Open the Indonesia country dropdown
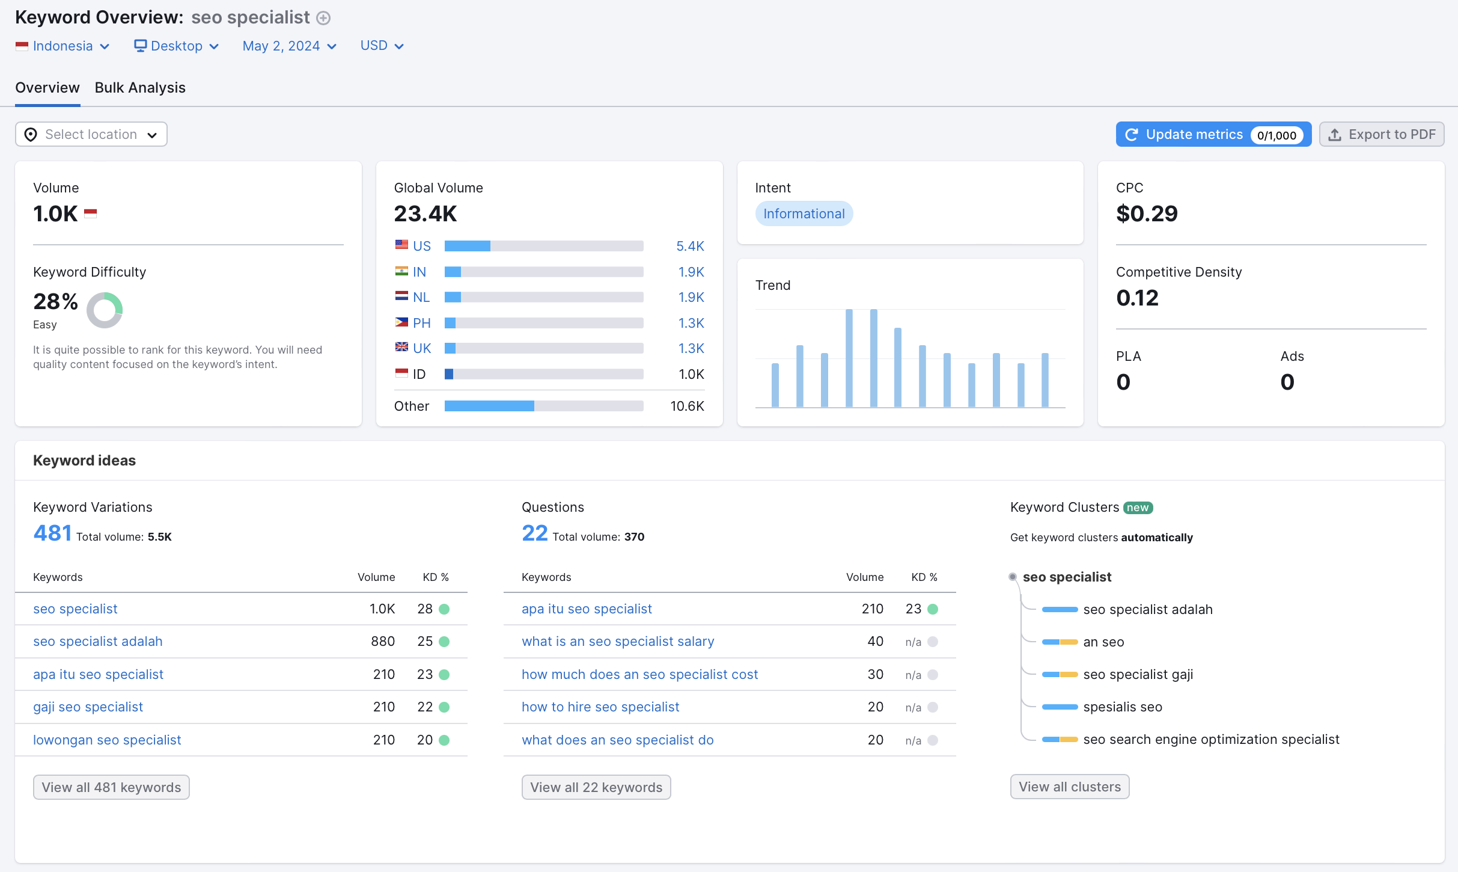Viewport: 1458px width, 872px height. click(x=63, y=46)
